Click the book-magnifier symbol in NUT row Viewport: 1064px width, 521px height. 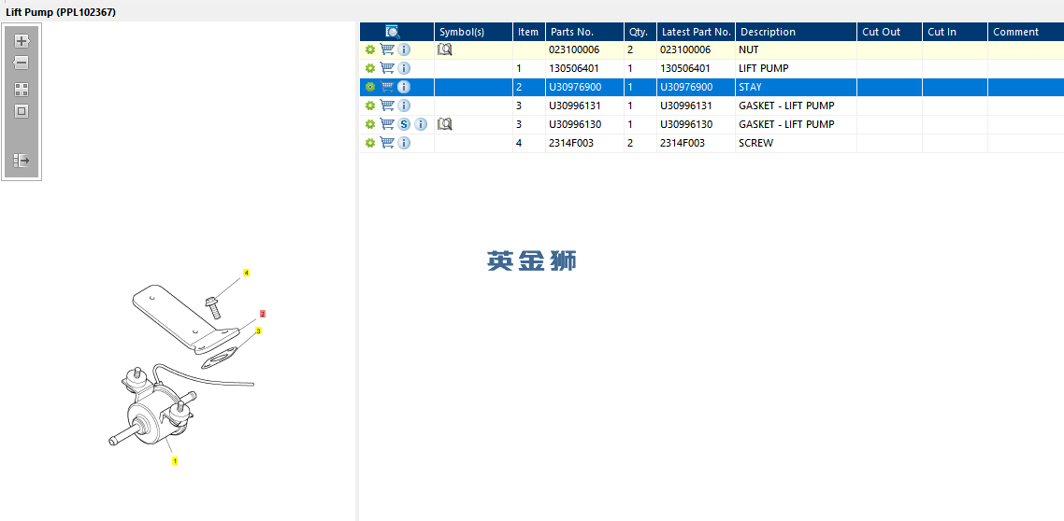444,49
